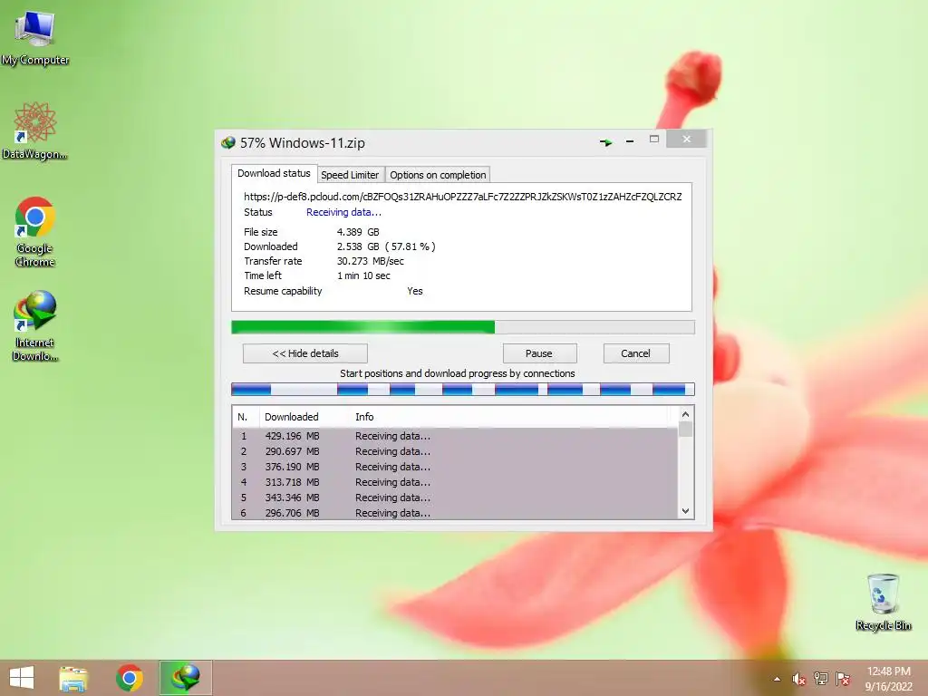The width and height of the screenshot is (928, 696).
Task: Click the connections progress segment bar
Action: pos(463,389)
